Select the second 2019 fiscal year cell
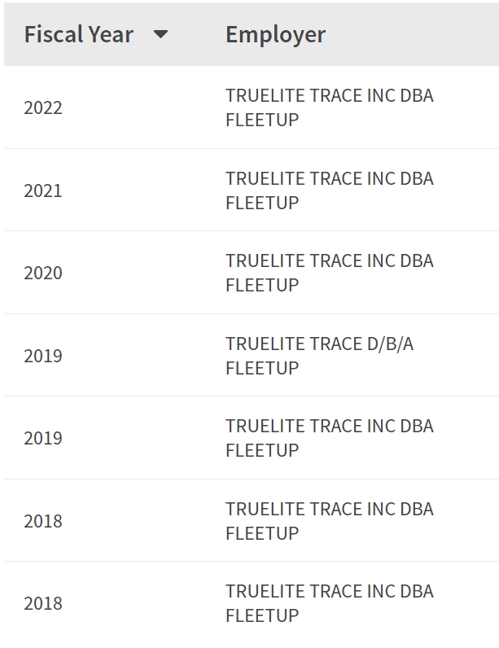This screenshot has width=499, height=648. (x=43, y=438)
